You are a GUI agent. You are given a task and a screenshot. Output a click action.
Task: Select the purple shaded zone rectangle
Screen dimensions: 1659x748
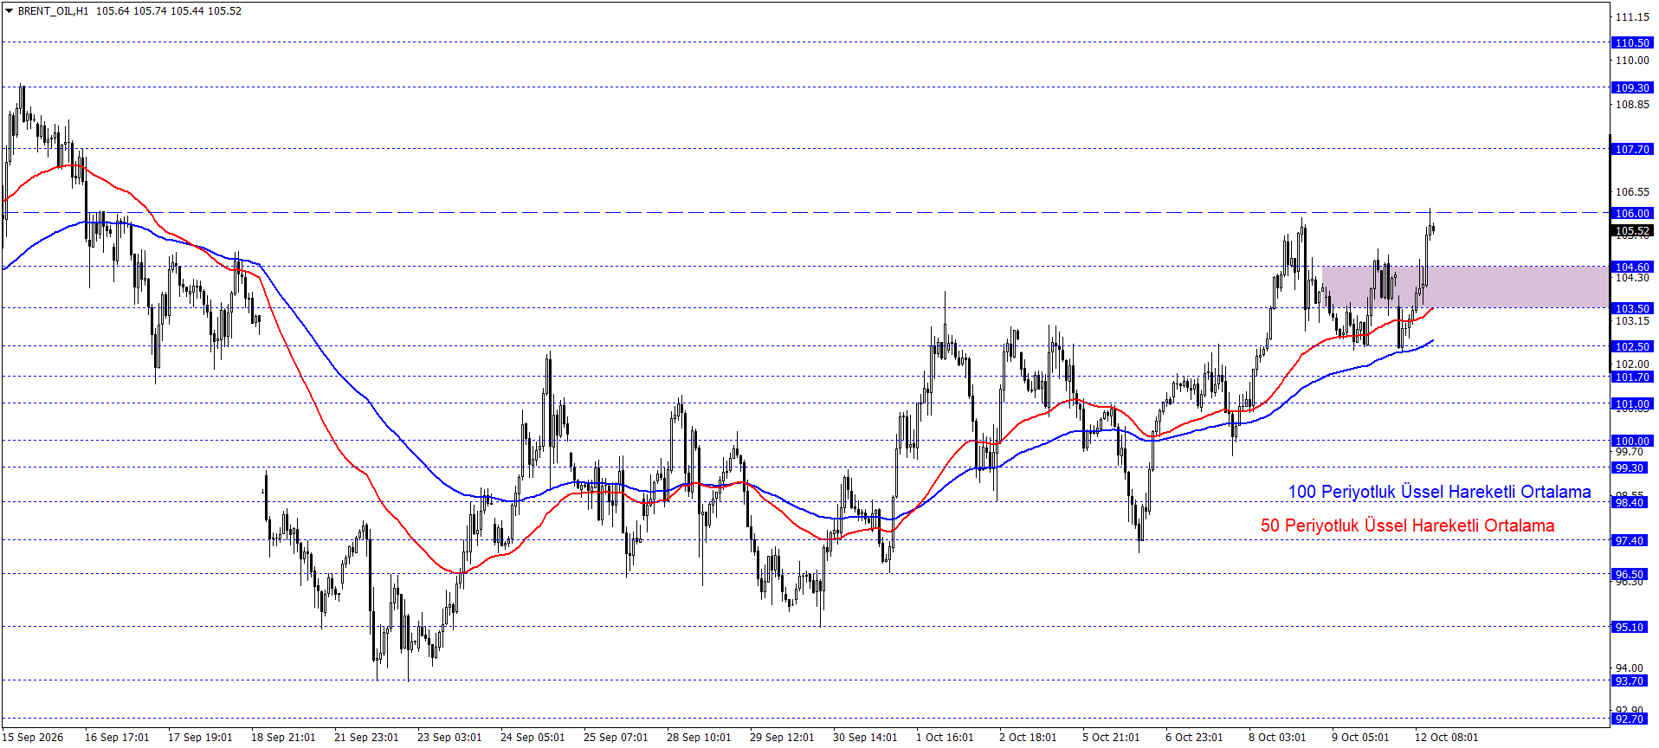coord(1465,287)
